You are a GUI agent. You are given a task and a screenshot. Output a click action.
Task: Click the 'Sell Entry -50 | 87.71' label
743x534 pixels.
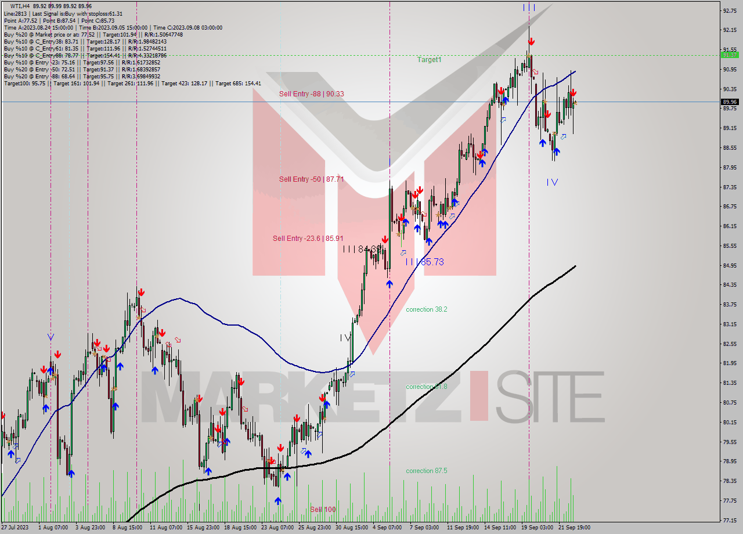311,179
